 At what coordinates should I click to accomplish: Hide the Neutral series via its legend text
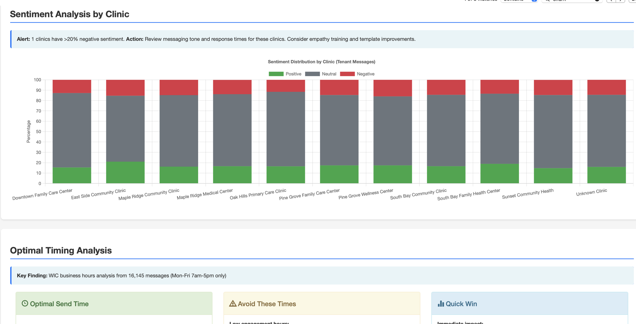click(x=329, y=74)
